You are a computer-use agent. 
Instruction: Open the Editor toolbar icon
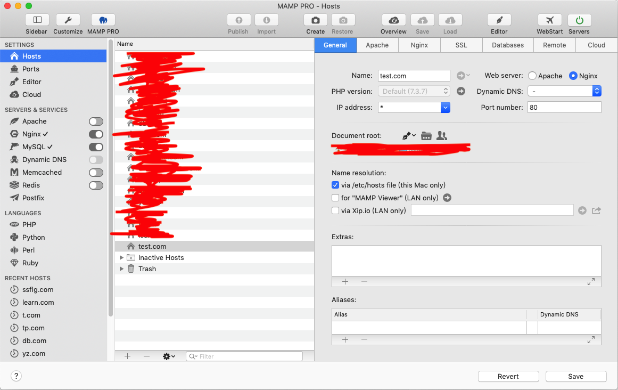click(x=499, y=20)
